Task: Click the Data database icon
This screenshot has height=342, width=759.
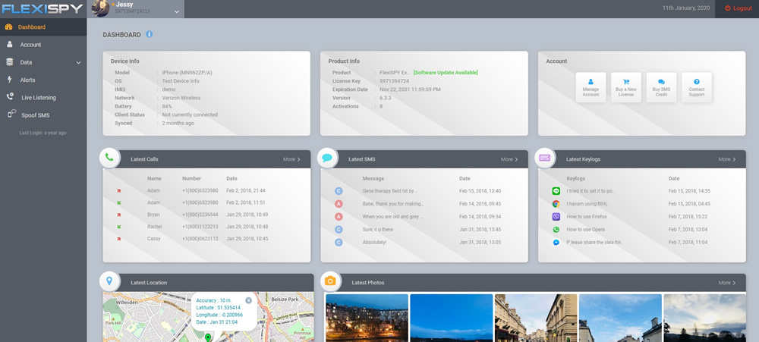Action: coord(9,62)
